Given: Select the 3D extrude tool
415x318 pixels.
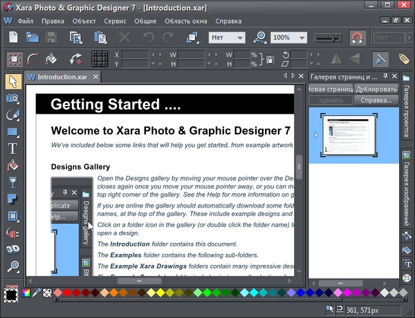Looking at the screenshot, I should 12,249.
